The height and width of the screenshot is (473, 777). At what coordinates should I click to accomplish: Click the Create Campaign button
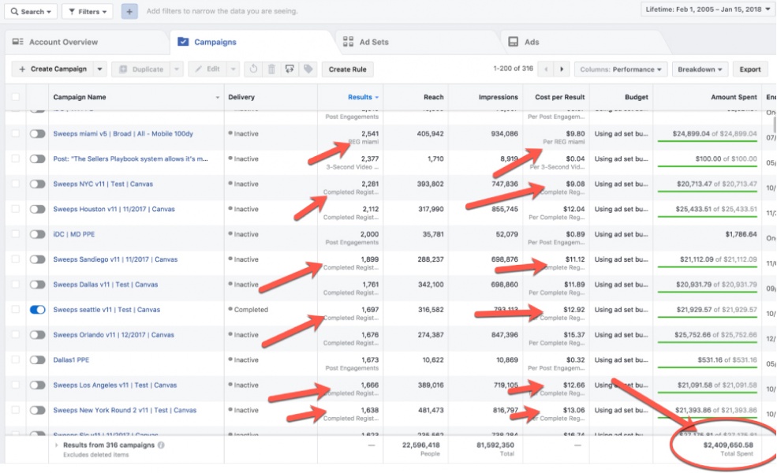(53, 69)
